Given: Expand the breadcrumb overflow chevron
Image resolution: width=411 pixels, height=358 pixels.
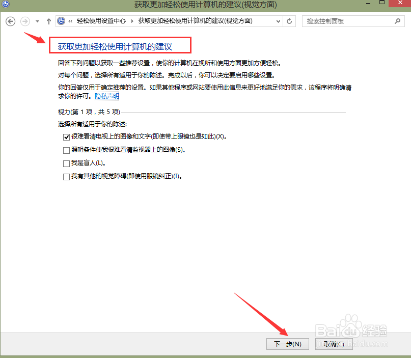Looking at the screenshot, I should (71, 21).
